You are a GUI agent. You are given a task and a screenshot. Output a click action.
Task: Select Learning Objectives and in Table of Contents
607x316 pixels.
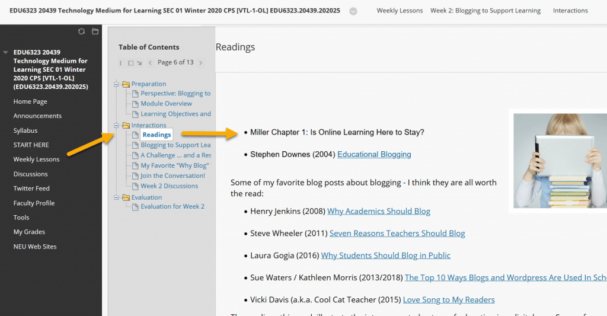(x=175, y=114)
